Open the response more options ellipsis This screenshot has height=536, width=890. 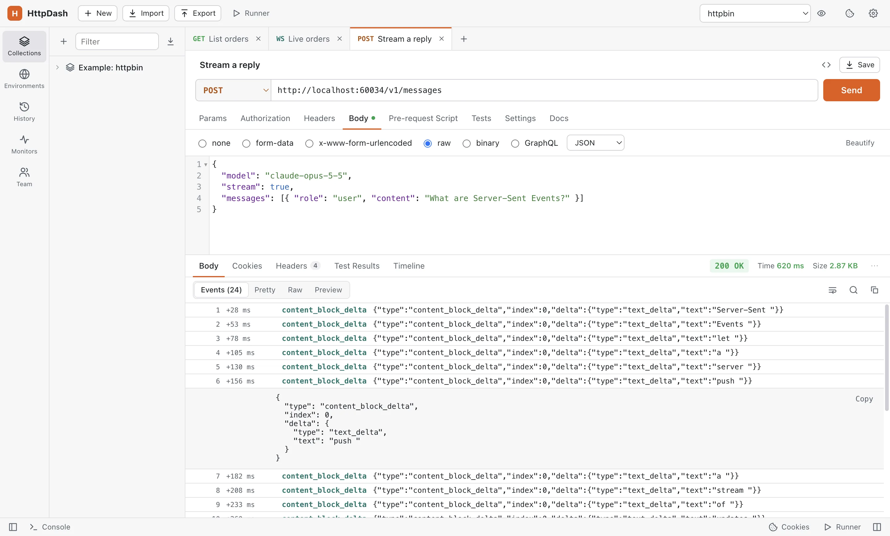(875, 266)
